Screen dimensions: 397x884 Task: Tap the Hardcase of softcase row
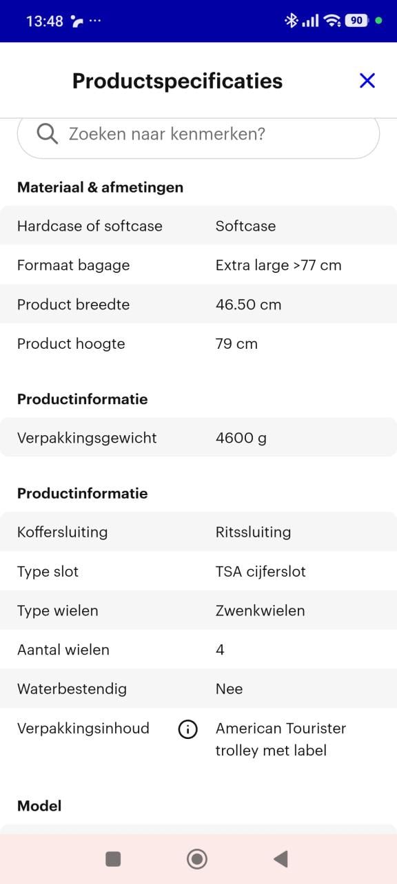click(x=198, y=226)
